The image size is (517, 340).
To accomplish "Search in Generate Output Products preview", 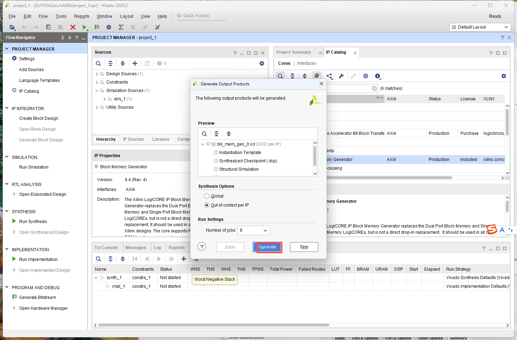I will click(204, 134).
